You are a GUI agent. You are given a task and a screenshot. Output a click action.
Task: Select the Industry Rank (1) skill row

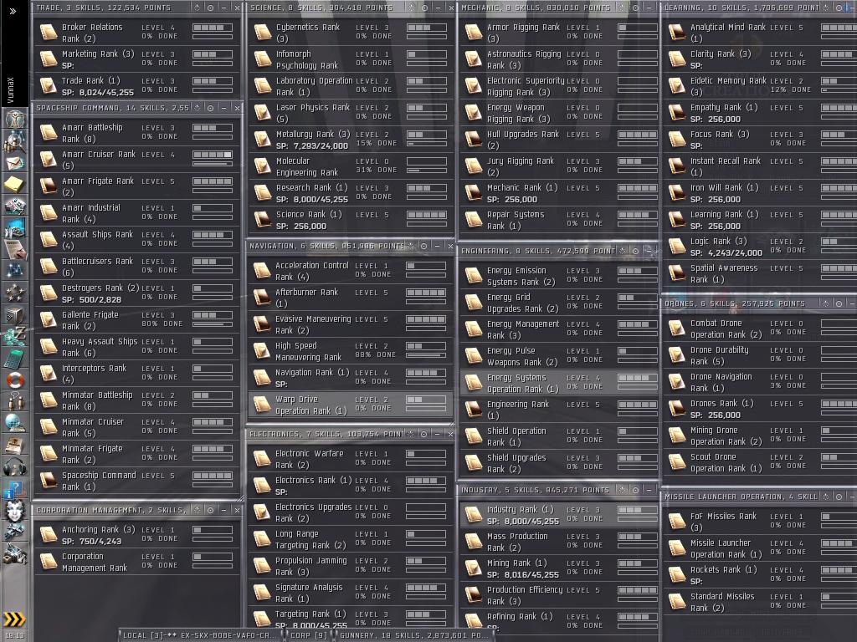(559, 515)
